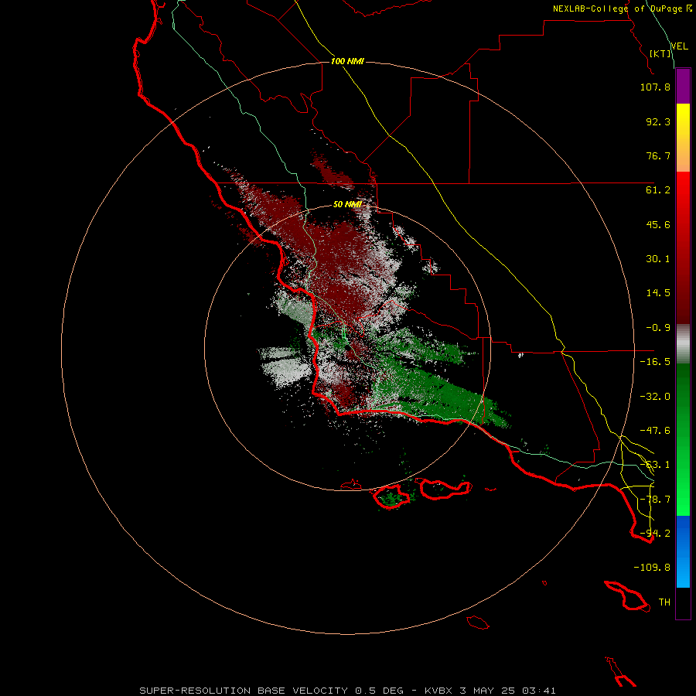This screenshot has width=696, height=696.
Task: Pick the green segment of the velocity color bar
Action: [x=683, y=439]
